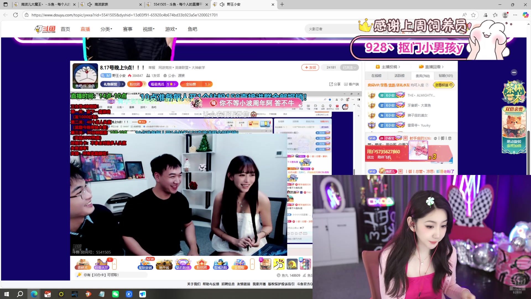Select the dog gift thumbnail in the gift bar
Screen dimensions: 531x299
tap(265, 264)
